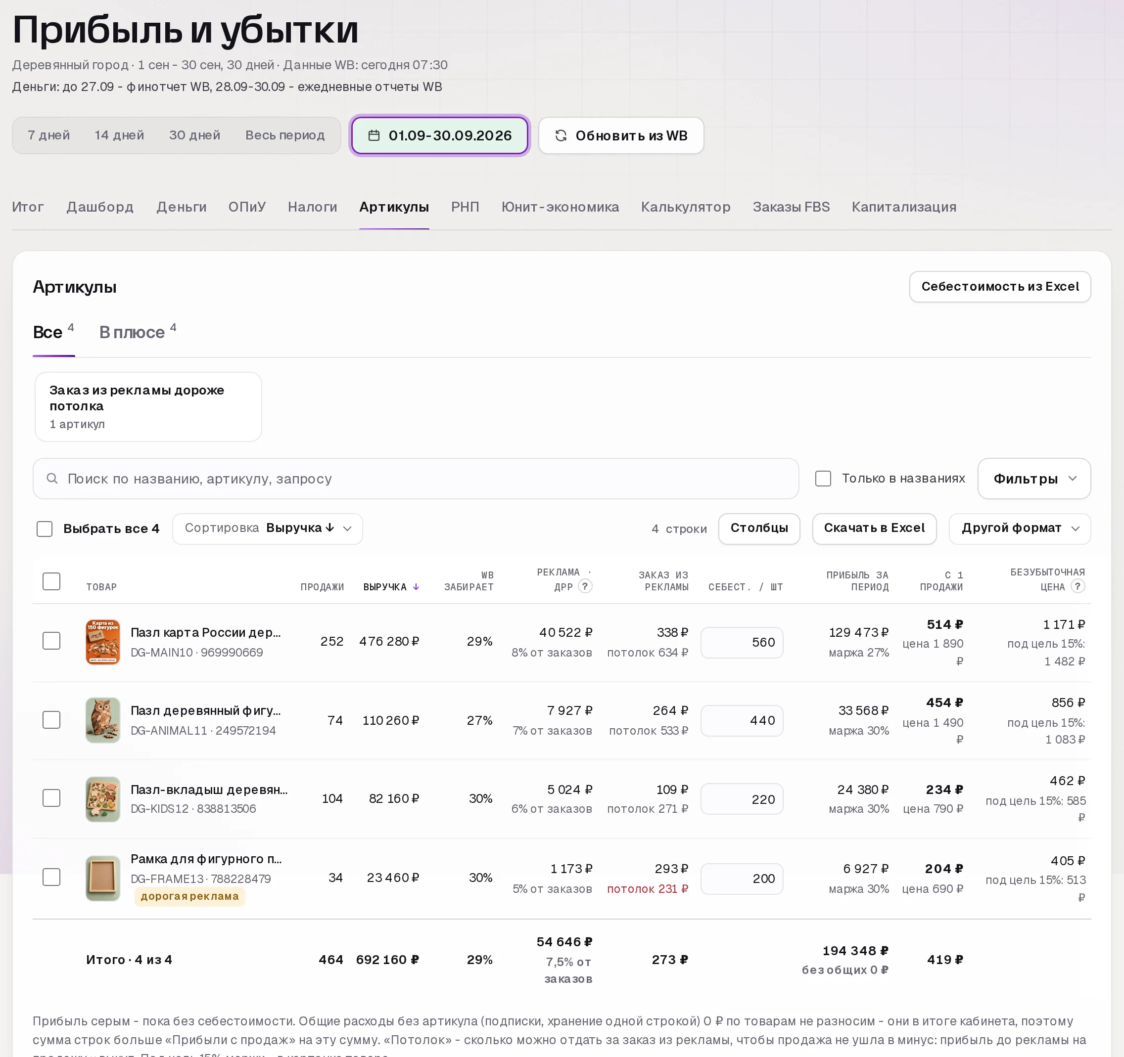1124x1057 pixels.
Task: Open the 01.09-30.09.2026 date range picker
Action: [x=440, y=135]
